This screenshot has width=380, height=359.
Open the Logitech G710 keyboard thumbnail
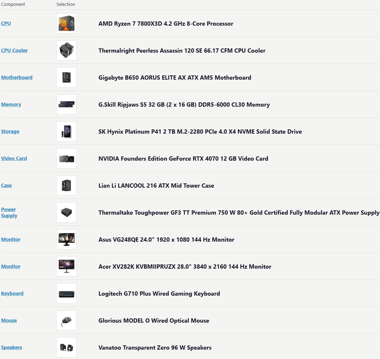[66, 293]
